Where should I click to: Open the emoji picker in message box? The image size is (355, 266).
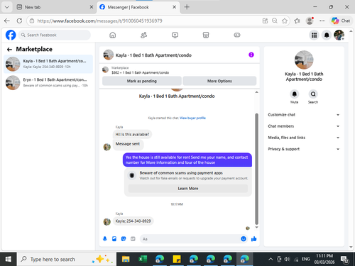[244, 239]
